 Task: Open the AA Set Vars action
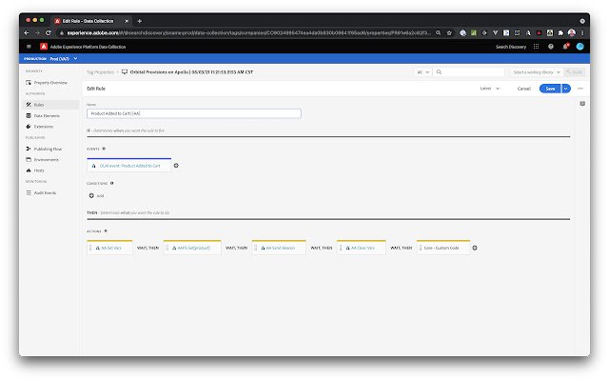click(x=110, y=248)
